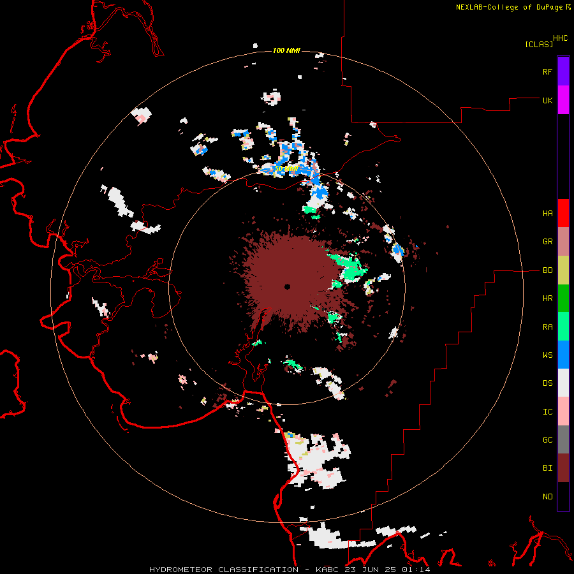
Task: Click the NEXLAB-College of DuPage credit text
Action: [x=509, y=7]
